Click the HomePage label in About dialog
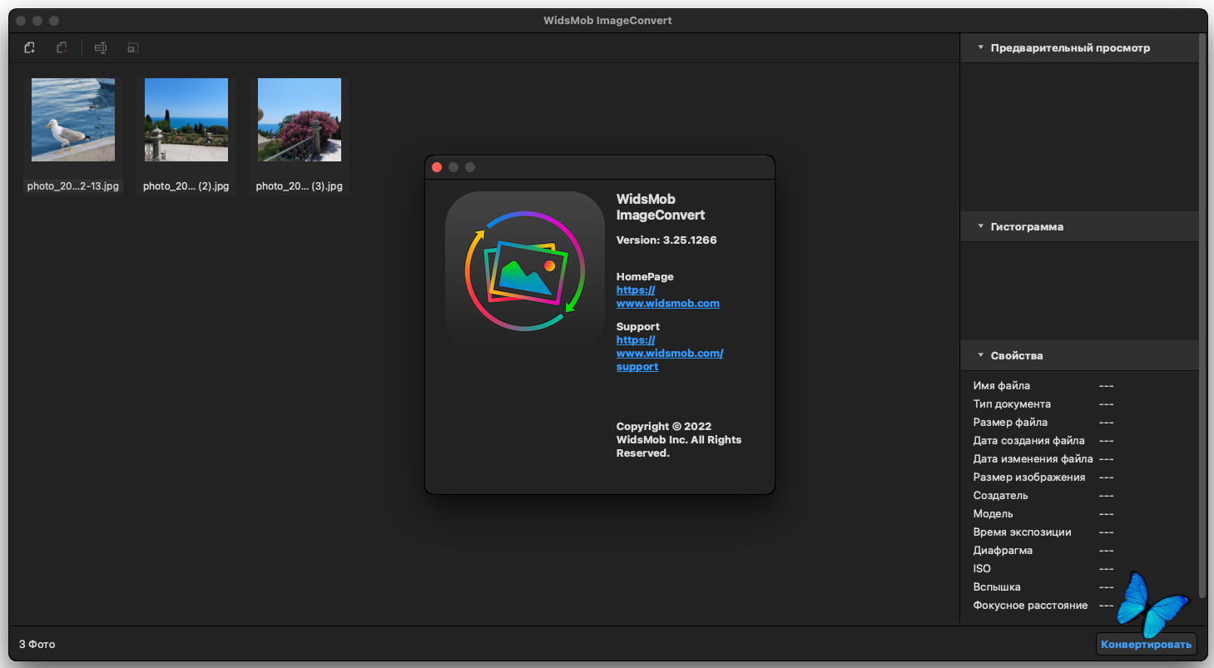The image size is (1214, 668). pyautogui.click(x=645, y=277)
